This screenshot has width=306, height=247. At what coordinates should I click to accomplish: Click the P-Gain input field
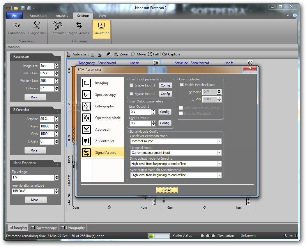pyautogui.click(x=47, y=127)
